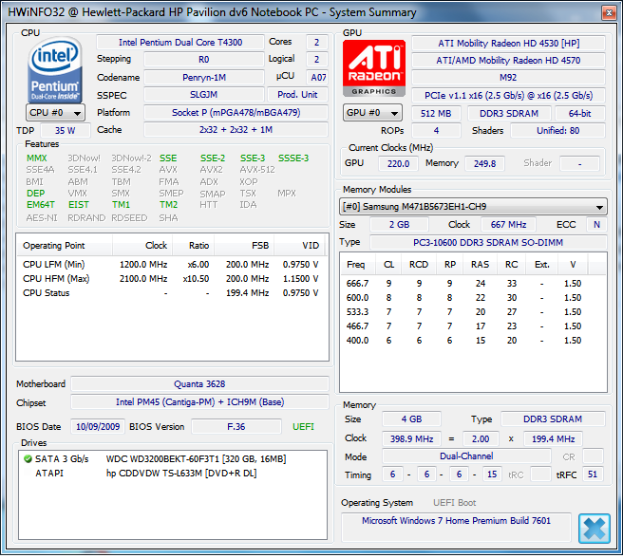Click the VID column header
This screenshot has width=623, height=558.
(299, 246)
